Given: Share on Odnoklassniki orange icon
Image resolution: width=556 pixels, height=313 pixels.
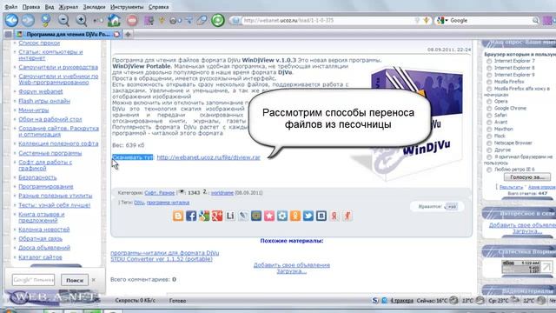Looking at the screenshot, I should click(295, 216).
